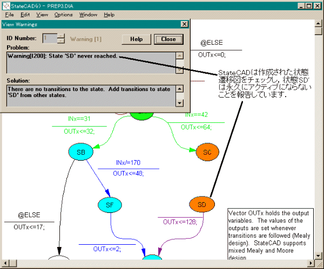
Task: Decrease ID Number with spinner down arrow
Action: coord(61,42)
